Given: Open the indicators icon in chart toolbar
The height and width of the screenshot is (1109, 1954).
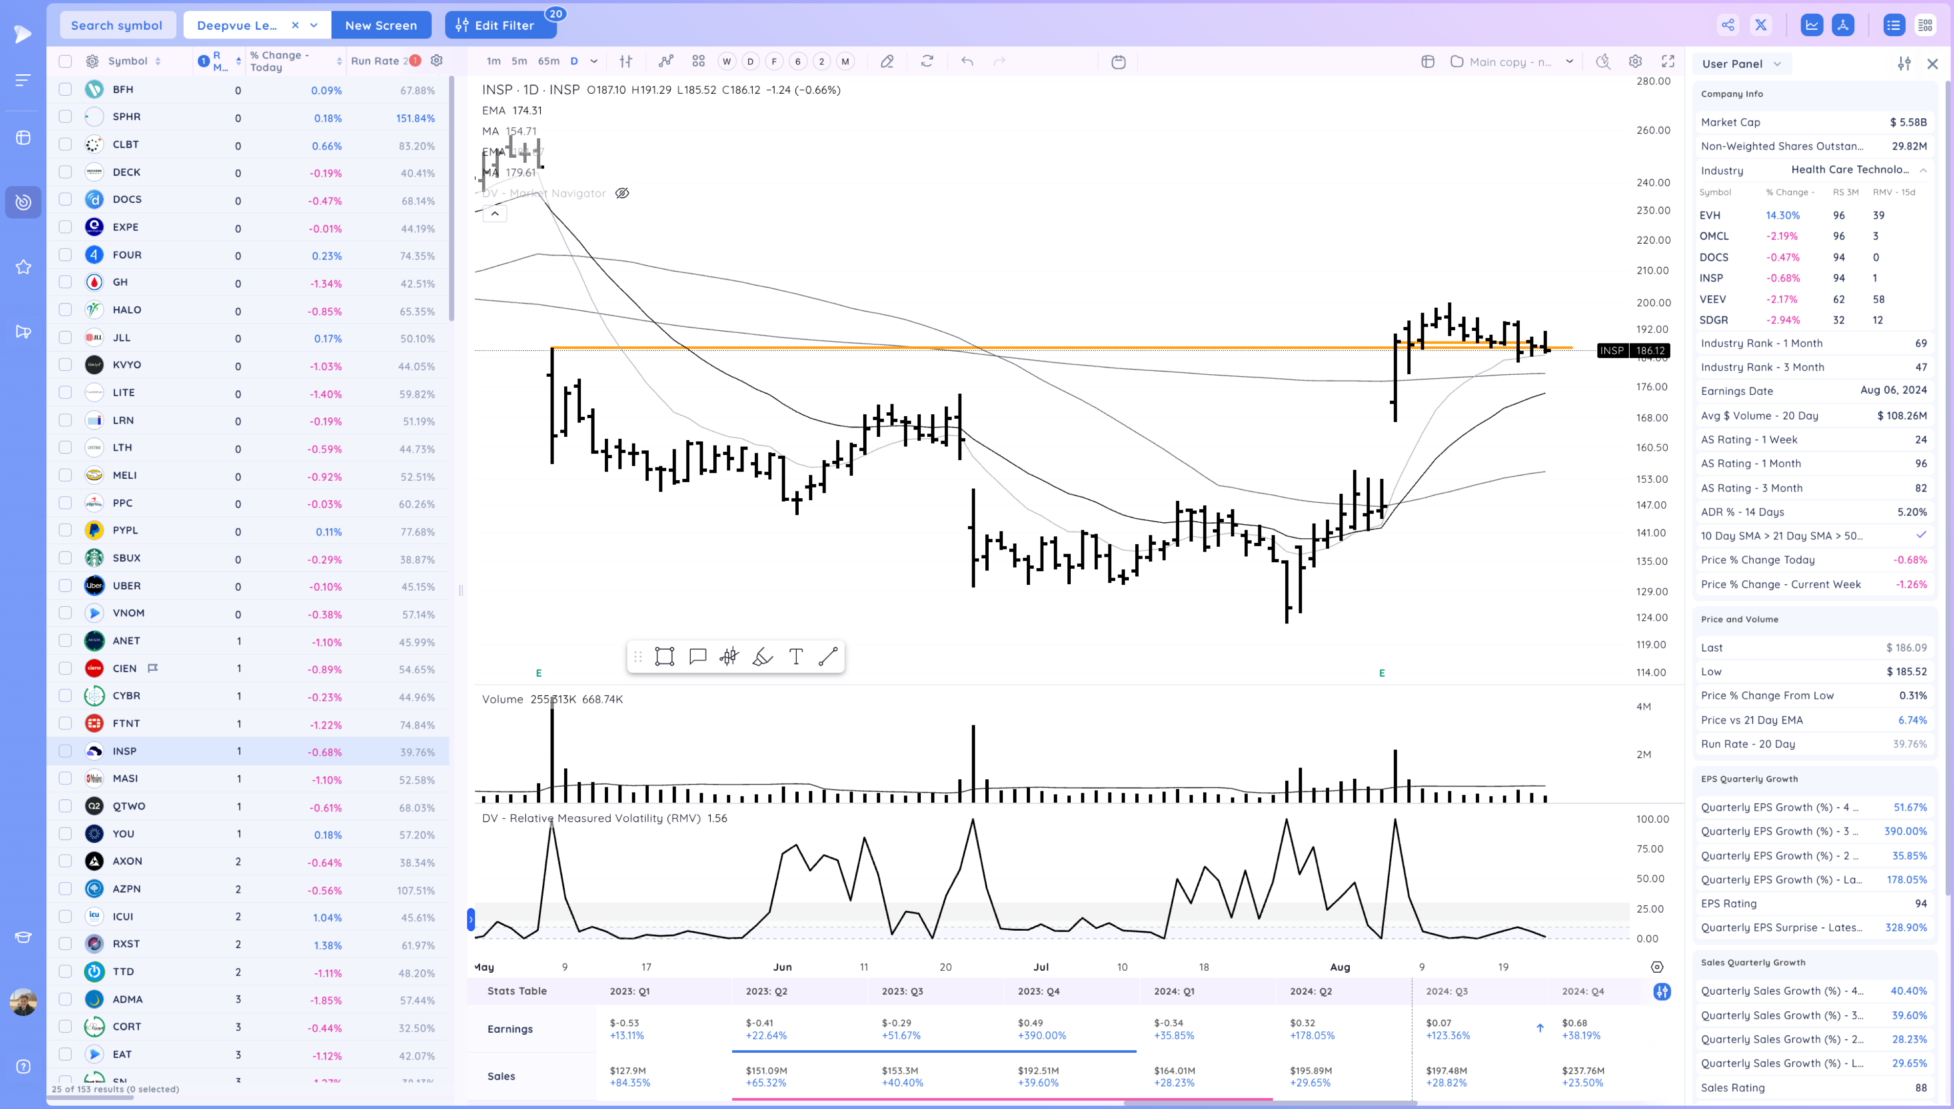Looking at the screenshot, I should (x=665, y=62).
